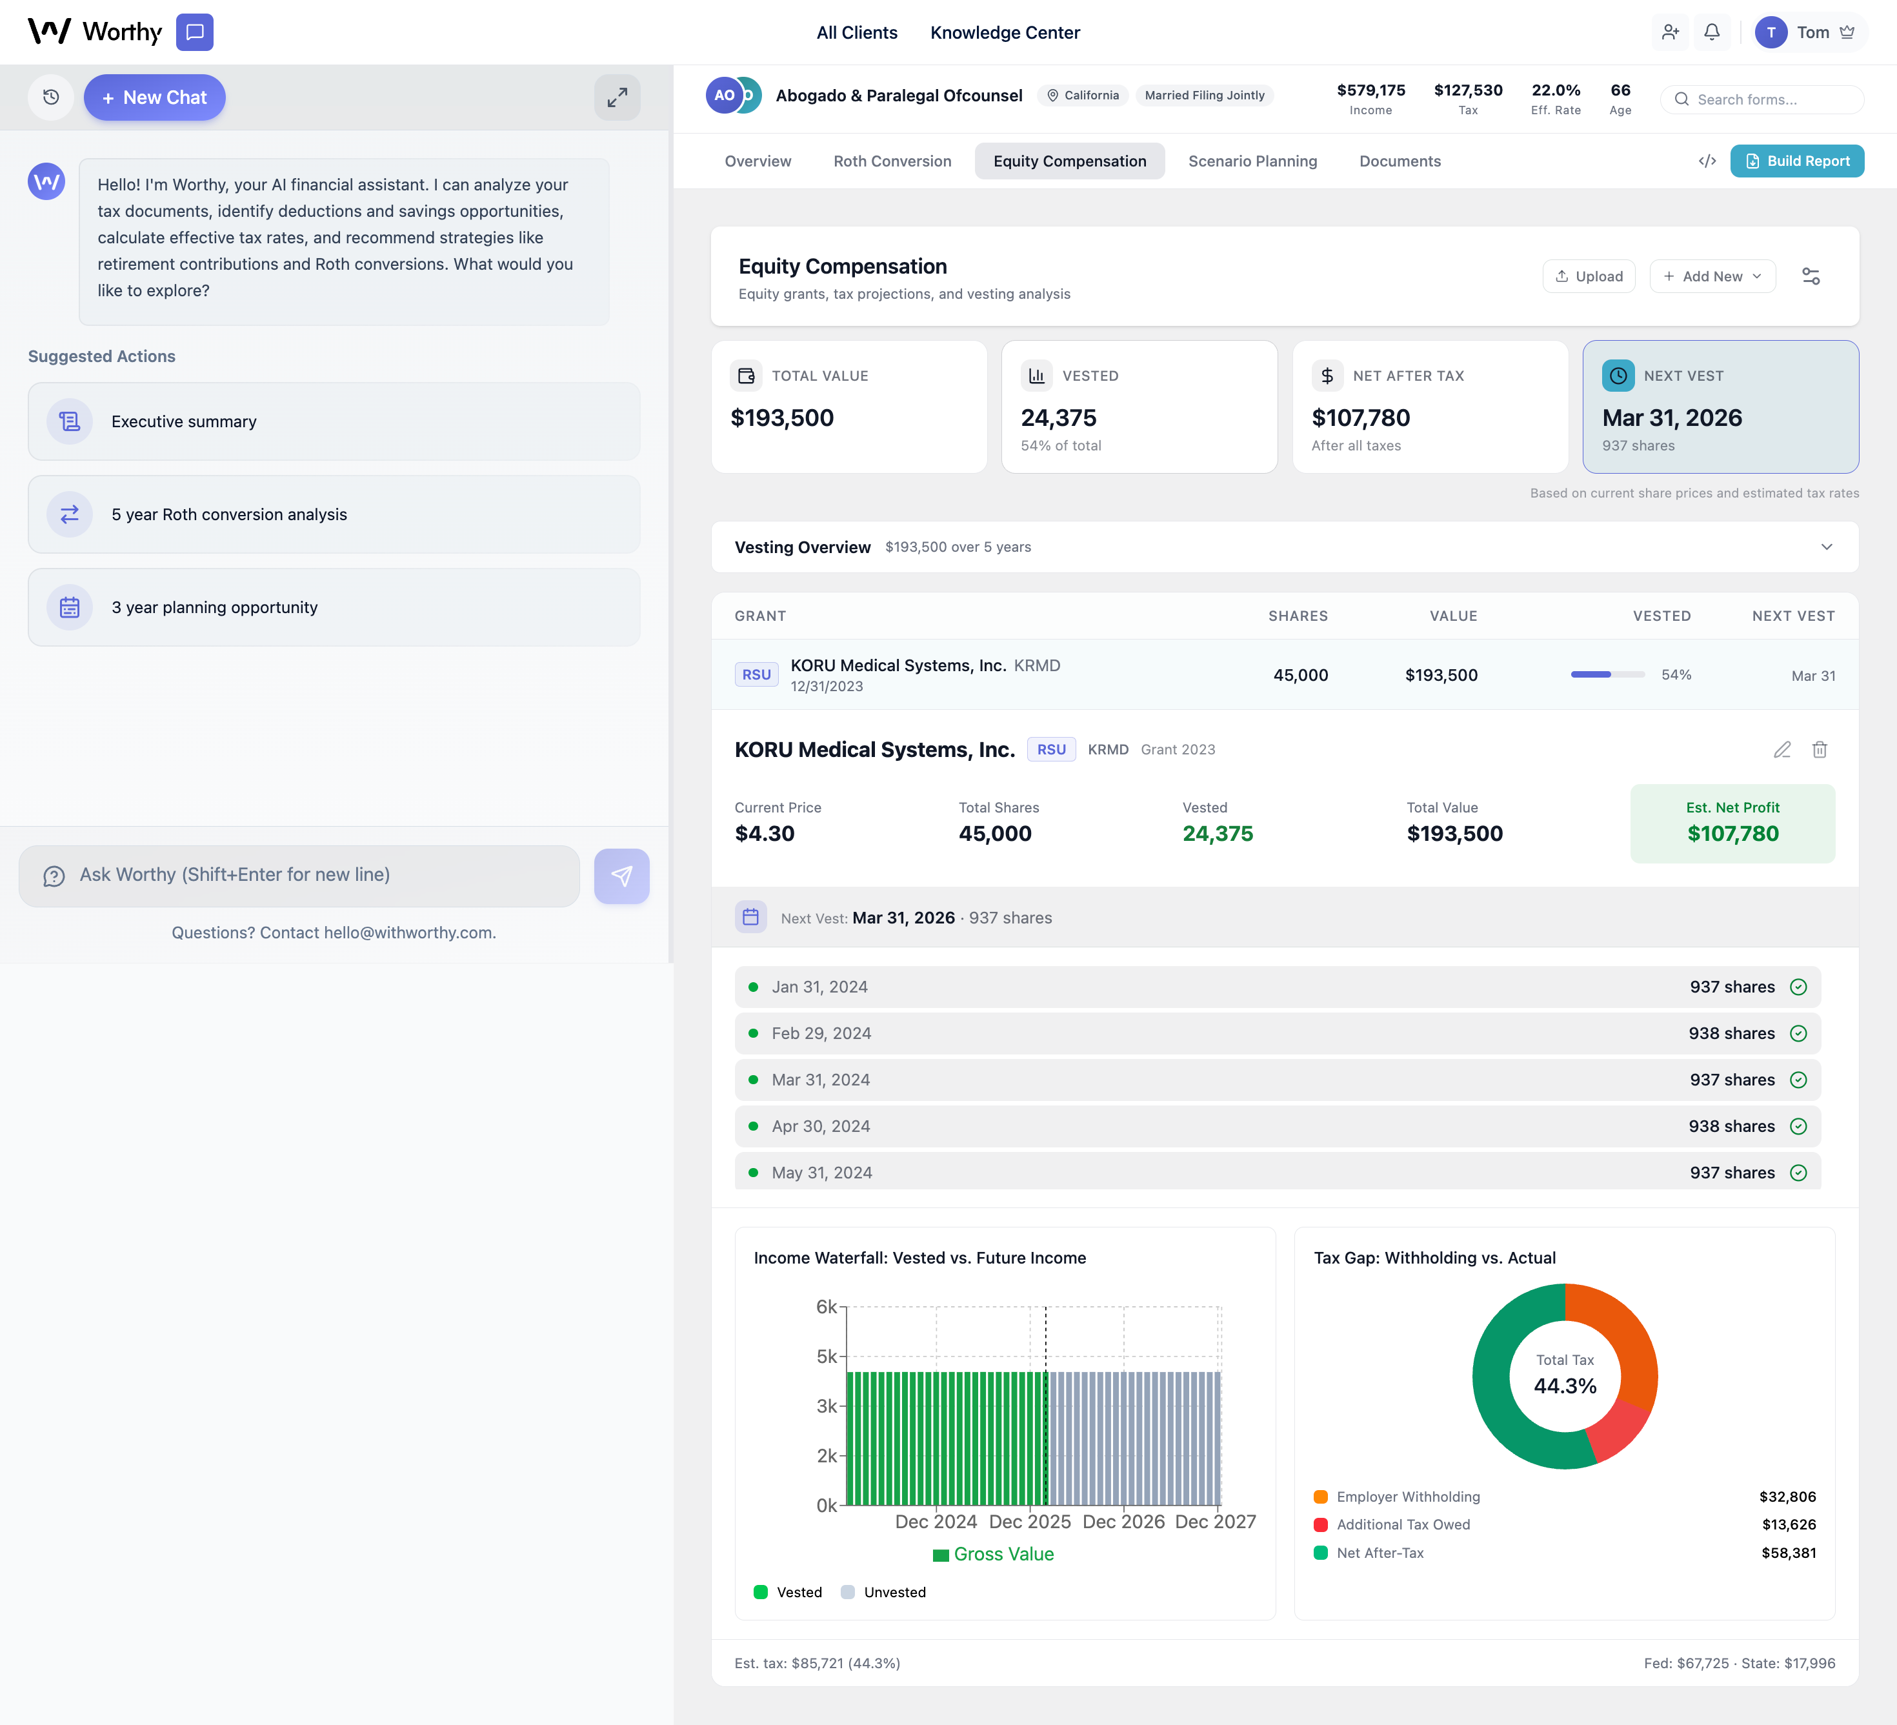Click Feb 29, 2024 vested checkmark
This screenshot has width=1897, height=1725.
coord(1798,1033)
